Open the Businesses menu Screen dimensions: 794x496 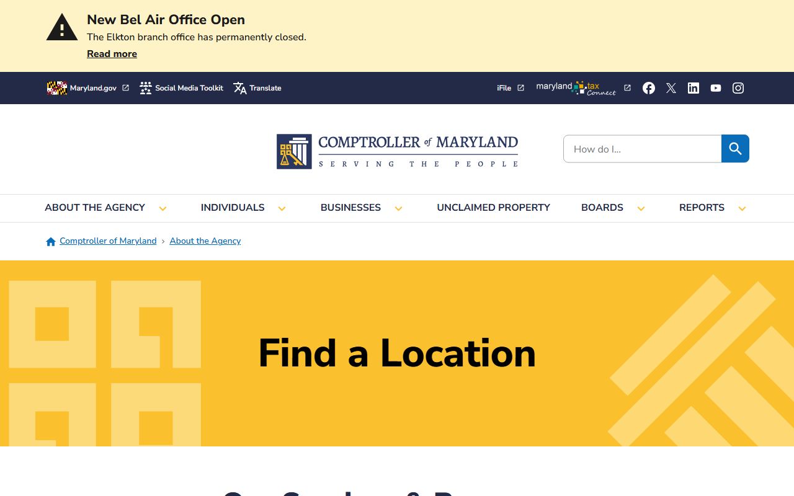350,208
